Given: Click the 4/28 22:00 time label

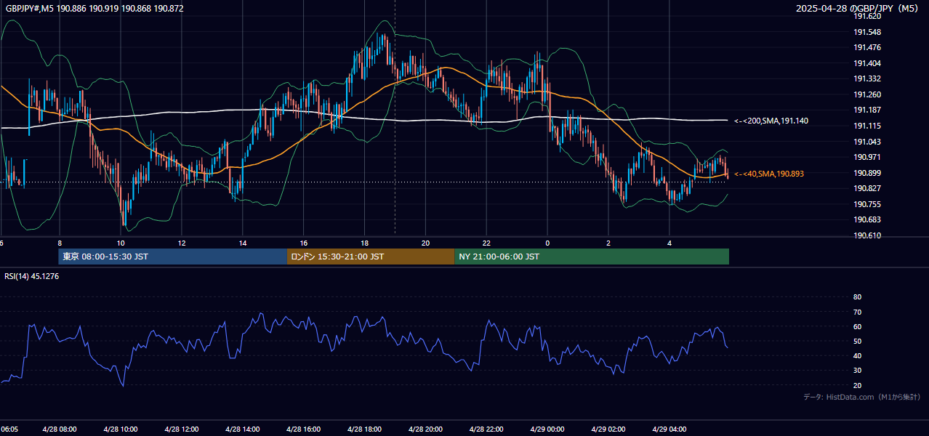Looking at the screenshot, I should [x=486, y=429].
